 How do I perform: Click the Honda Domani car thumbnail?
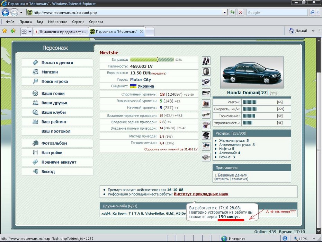click(x=252, y=72)
